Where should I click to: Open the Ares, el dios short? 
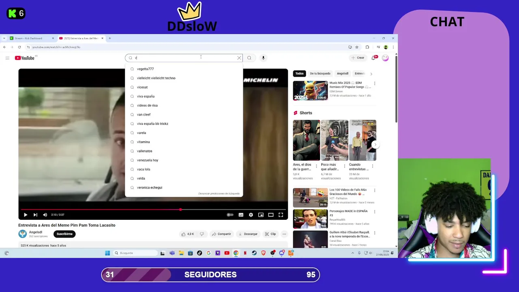coord(306,140)
